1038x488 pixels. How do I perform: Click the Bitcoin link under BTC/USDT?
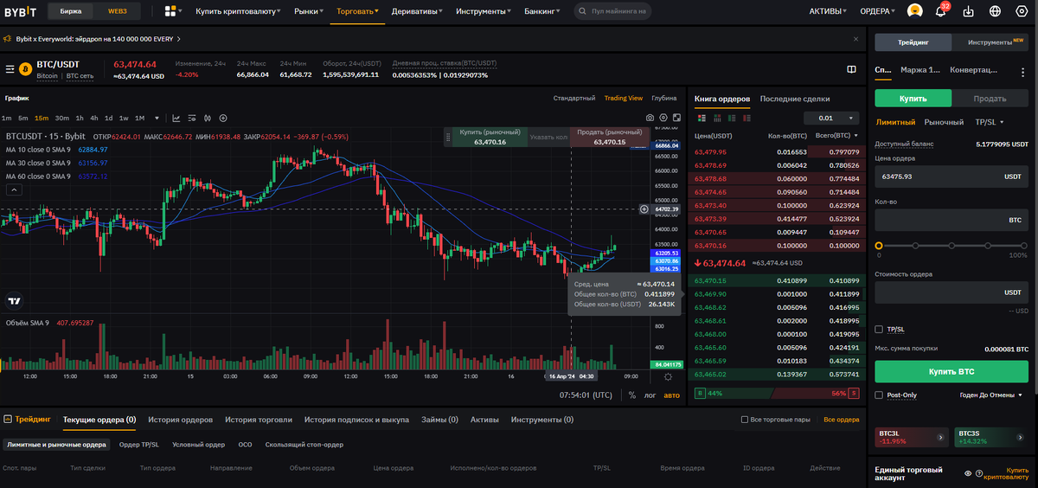click(48, 76)
